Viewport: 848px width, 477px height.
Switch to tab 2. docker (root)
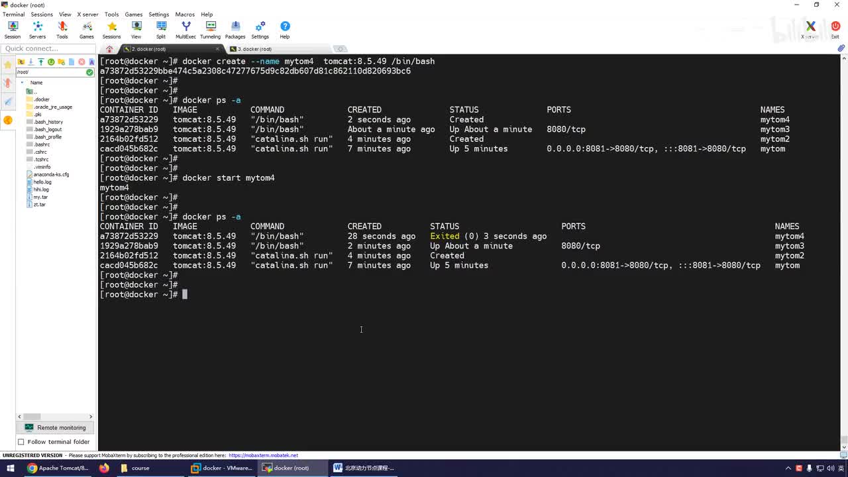171,49
